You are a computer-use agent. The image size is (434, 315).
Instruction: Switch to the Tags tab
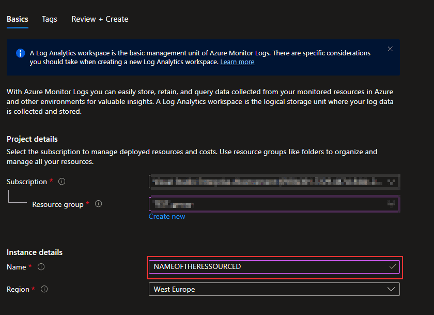49,19
